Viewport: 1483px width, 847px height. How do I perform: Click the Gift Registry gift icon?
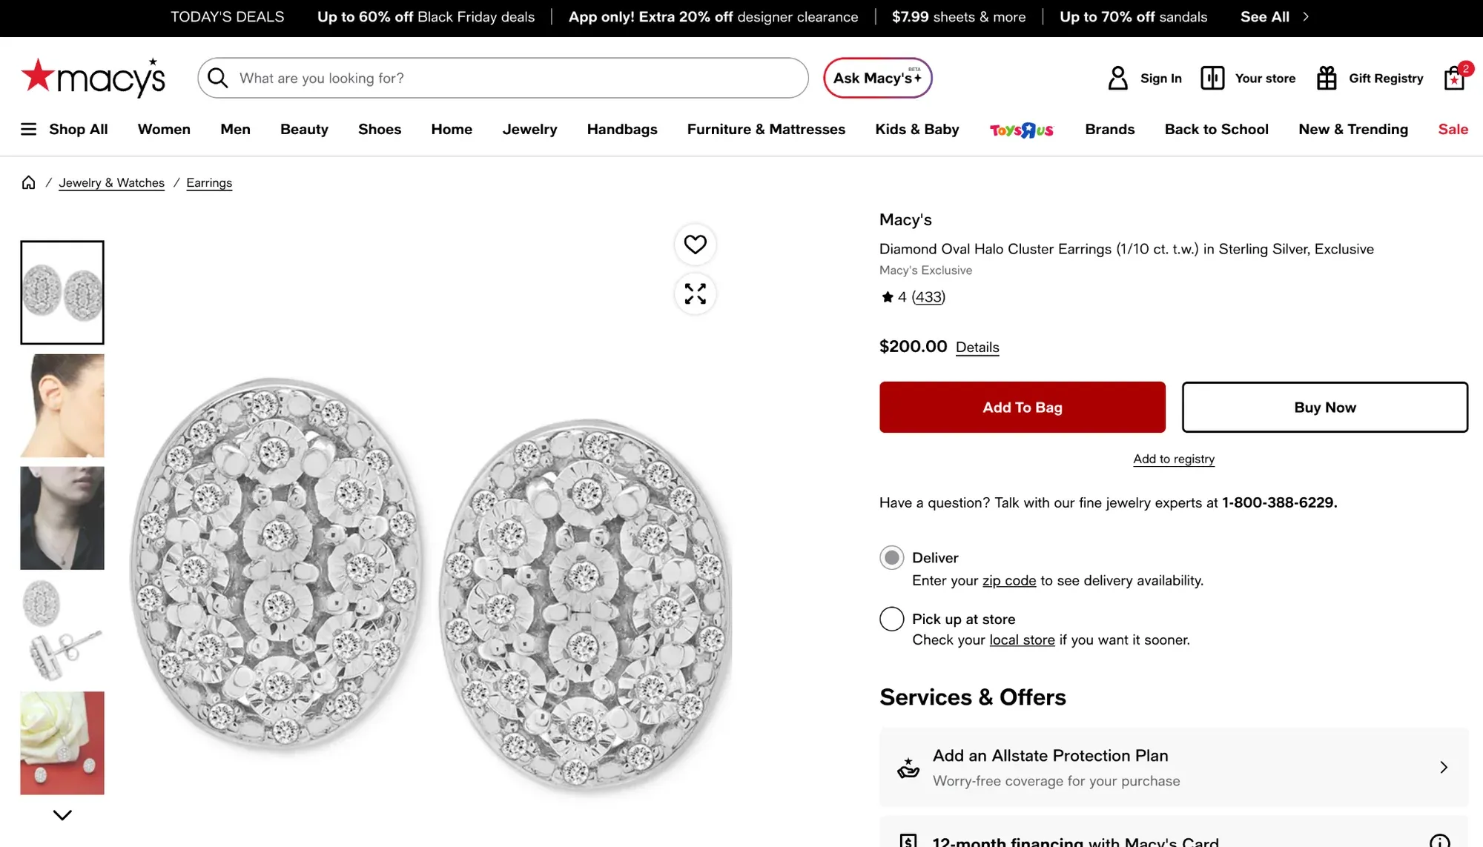1327,78
